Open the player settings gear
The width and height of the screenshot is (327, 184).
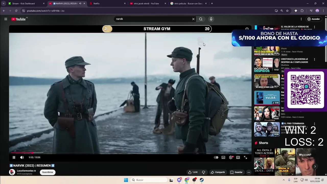[x=231, y=157]
